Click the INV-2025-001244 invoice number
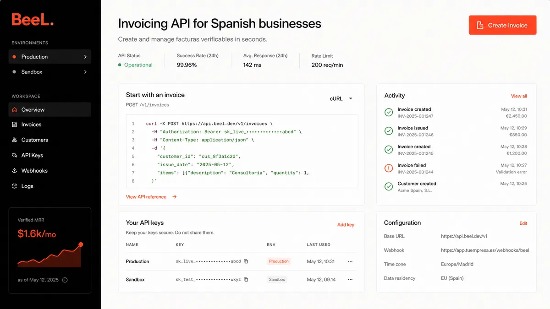 415,172
